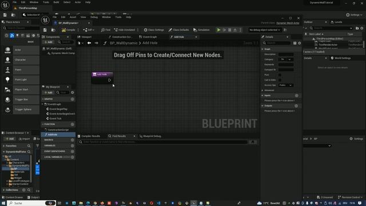This screenshot has width=366, height=206.
Task: Navigate back in the graph editor
Action: click(89, 43)
